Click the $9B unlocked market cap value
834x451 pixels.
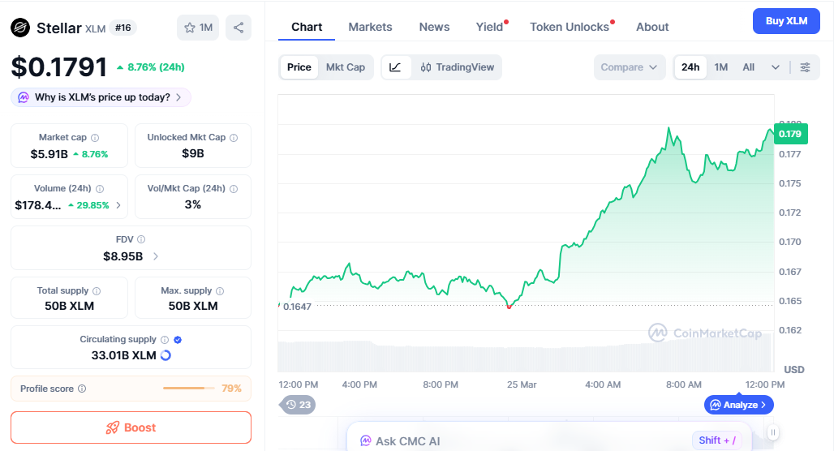point(192,153)
